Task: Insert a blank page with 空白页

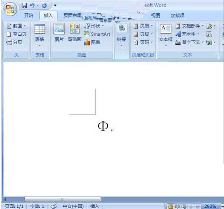Action: [17, 34]
